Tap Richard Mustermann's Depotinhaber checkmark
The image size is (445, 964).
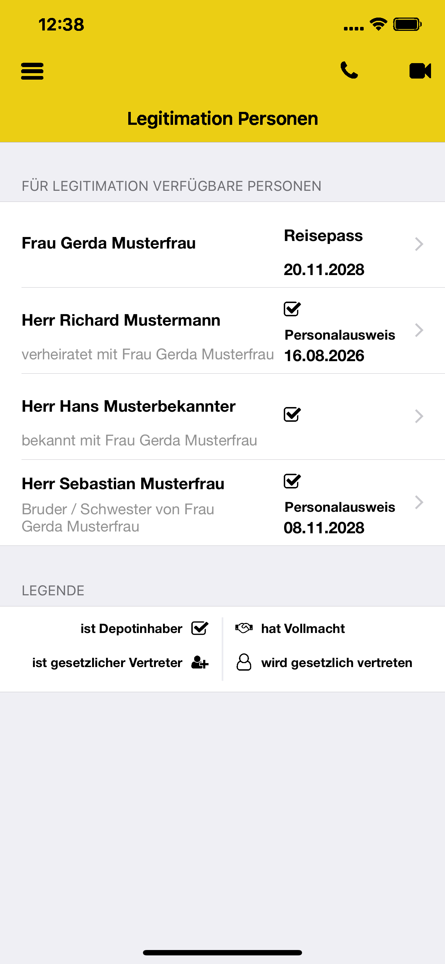[292, 309]
